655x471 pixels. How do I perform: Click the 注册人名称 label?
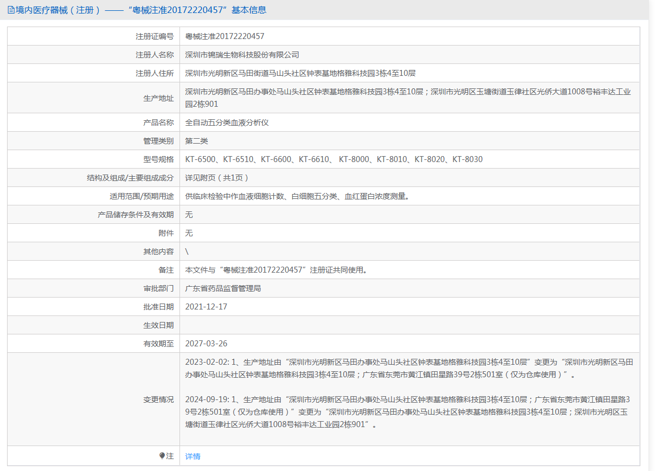(155, 55)
